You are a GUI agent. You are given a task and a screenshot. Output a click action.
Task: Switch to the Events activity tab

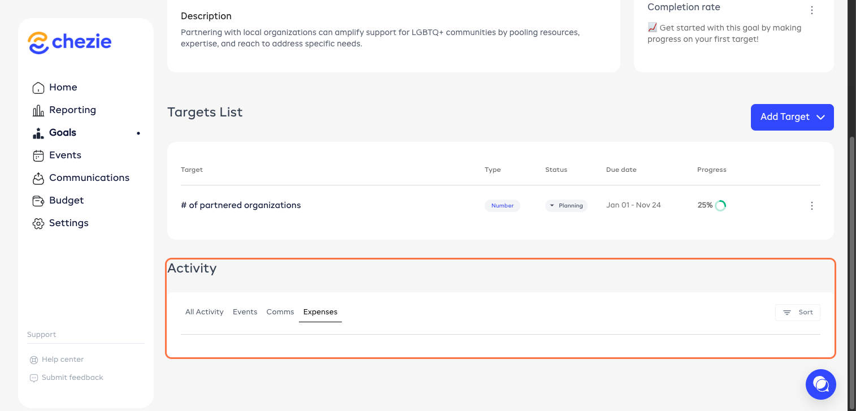(x=245, y=312)
